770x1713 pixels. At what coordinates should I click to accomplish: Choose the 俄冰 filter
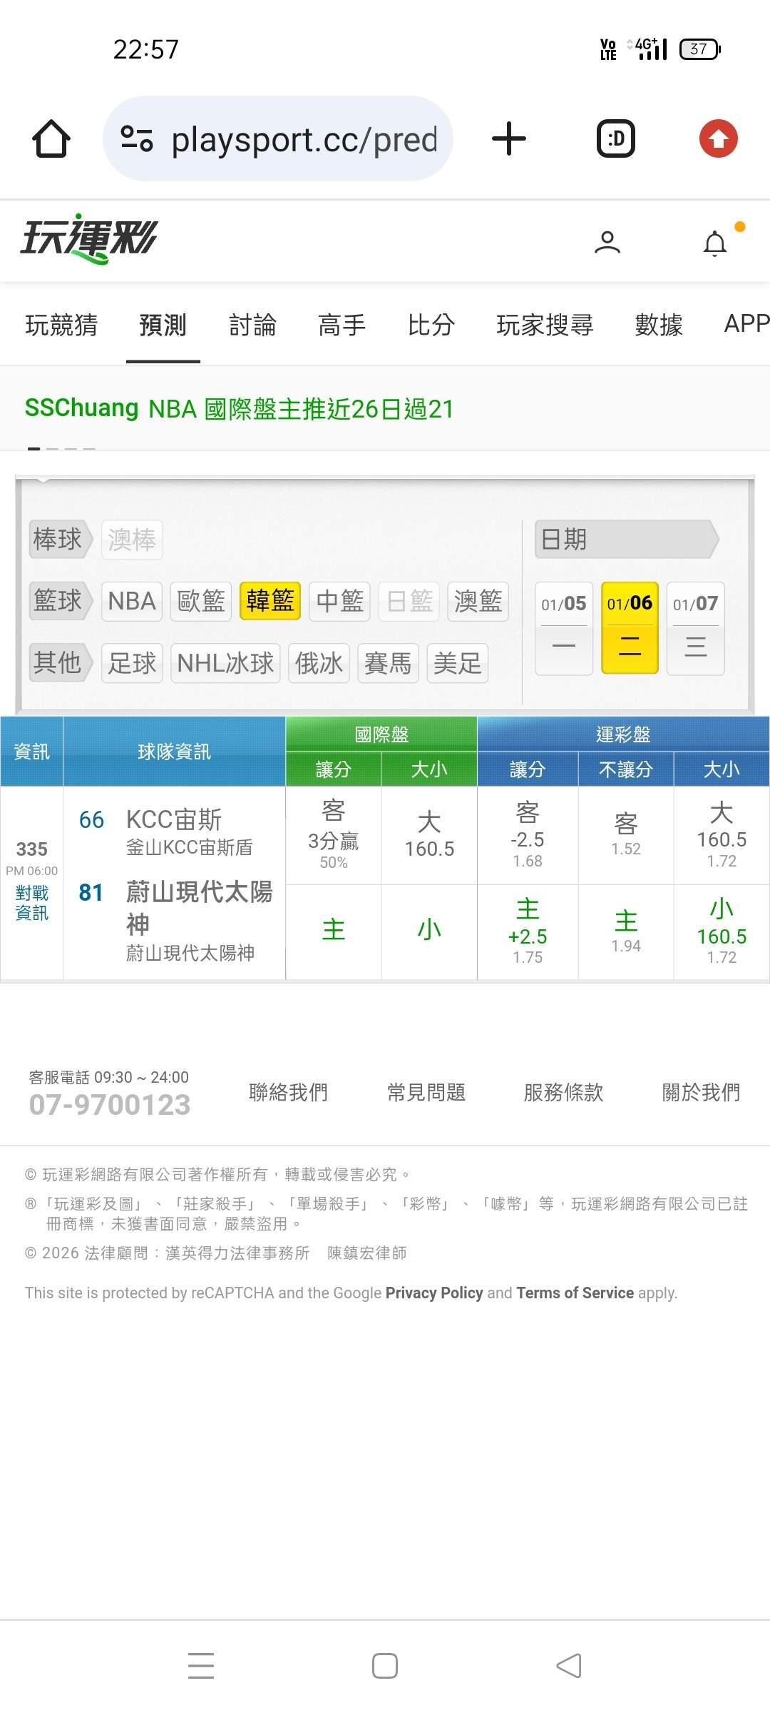(x=319, y=663)
